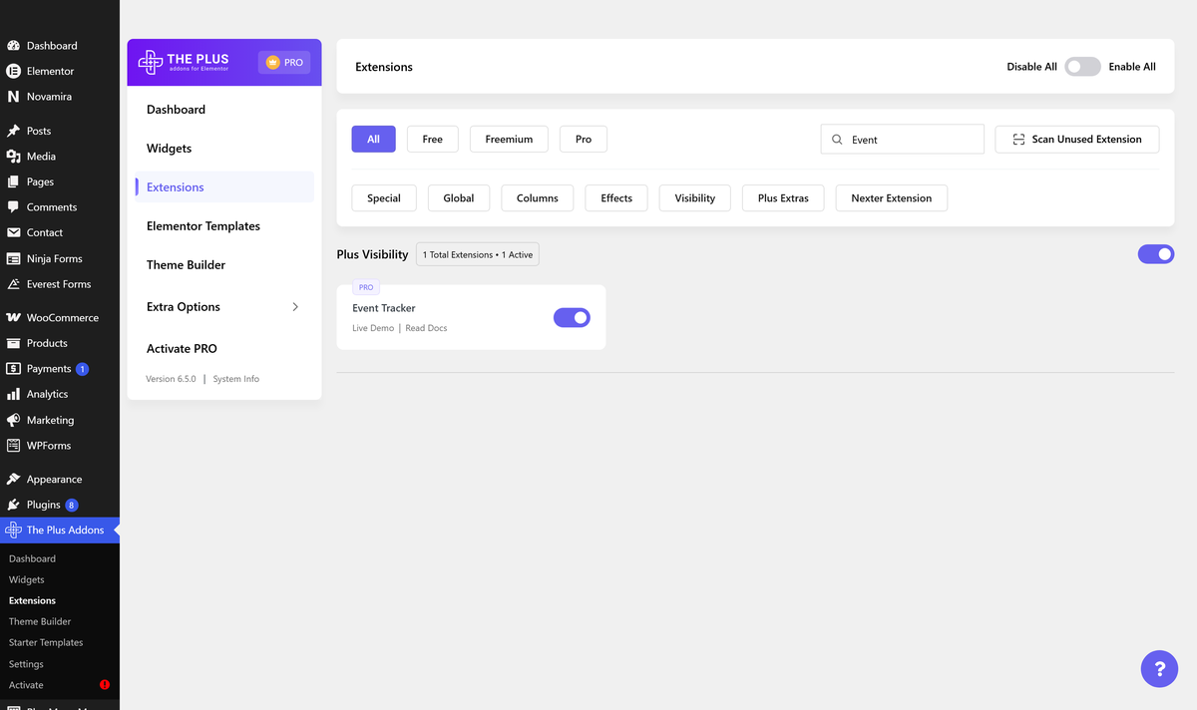Click the Appearance paintbrush icon
The width and height of the screenshot is (1197, 710).
coord(14,480)
